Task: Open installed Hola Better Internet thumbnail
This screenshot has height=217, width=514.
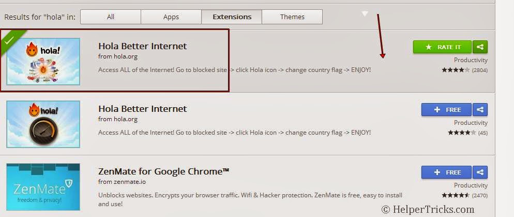Action: coord(43,62)
